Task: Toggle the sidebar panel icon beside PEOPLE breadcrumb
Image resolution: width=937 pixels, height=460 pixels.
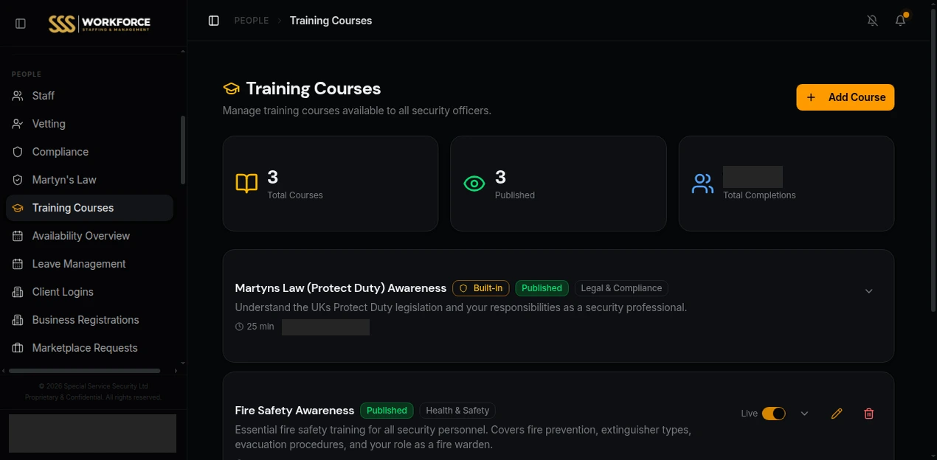Action: pyautogui.click(x=214, y=21)
